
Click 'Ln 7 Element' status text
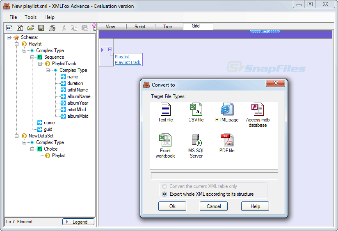point(19,222)
